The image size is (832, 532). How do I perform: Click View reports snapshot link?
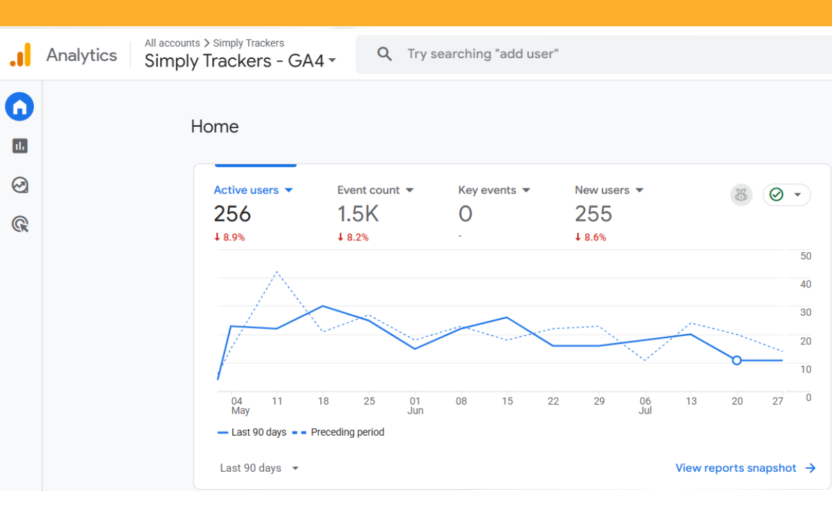click(x=745, y=468)
